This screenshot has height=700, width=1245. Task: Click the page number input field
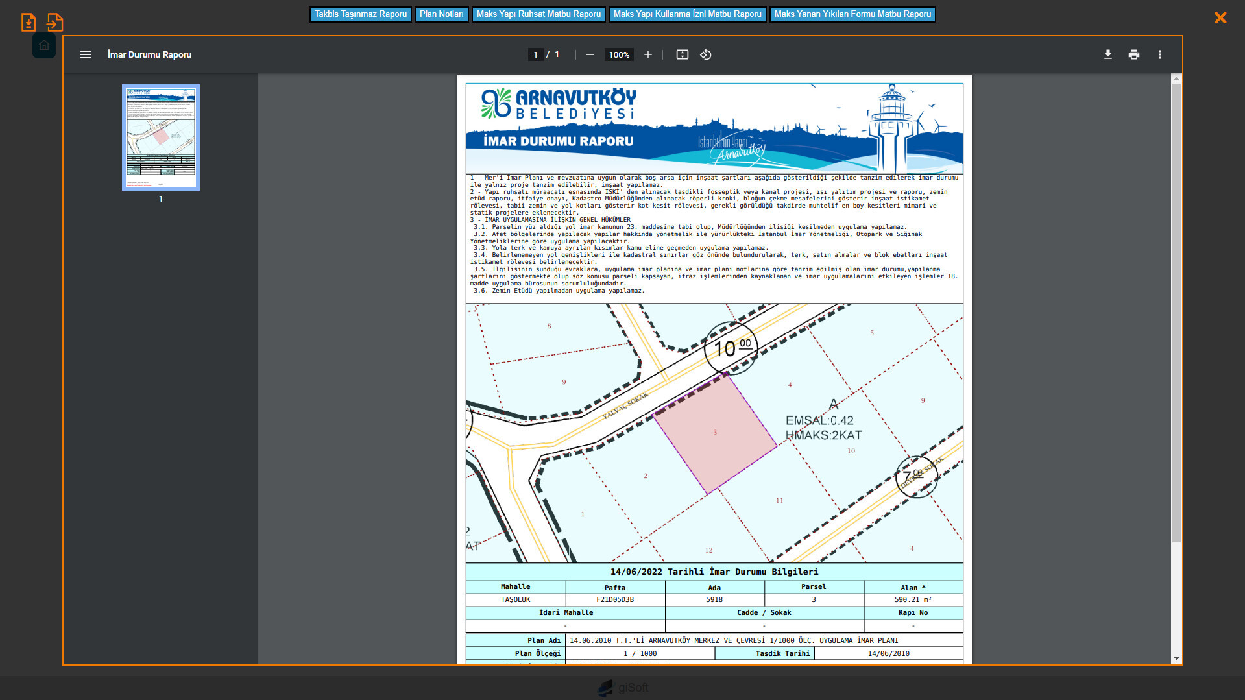point(535,55)
